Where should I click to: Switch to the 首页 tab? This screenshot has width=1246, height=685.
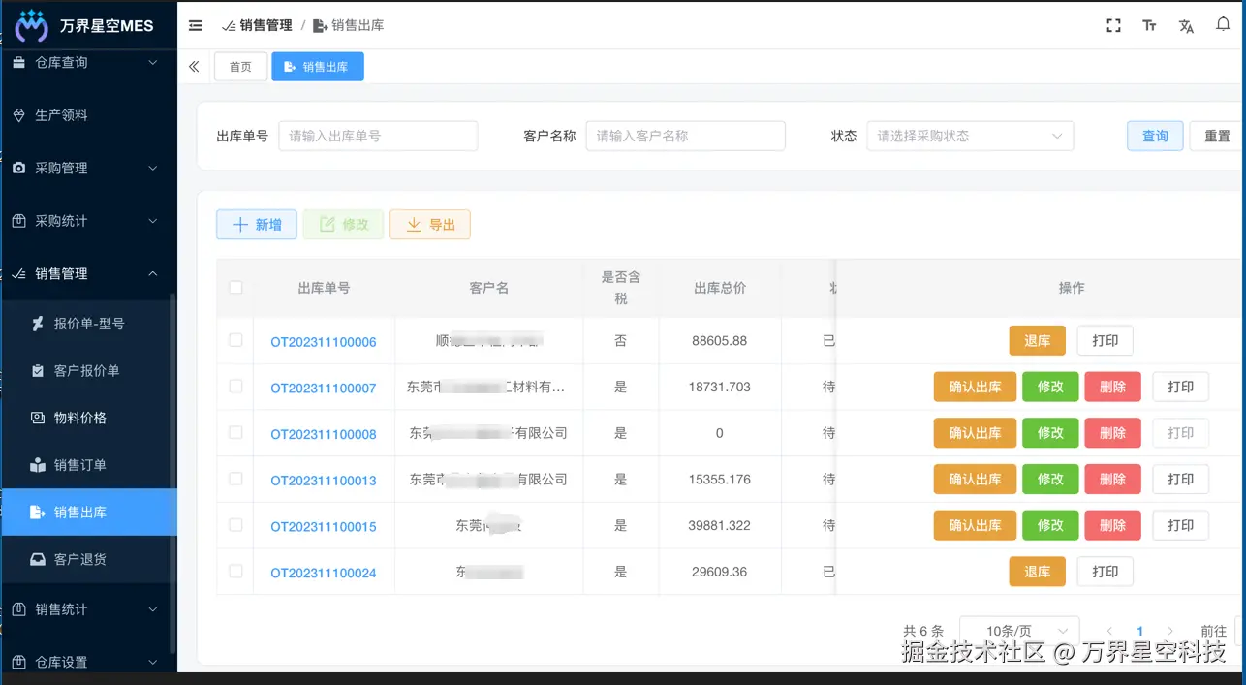click(x=240, y=67)
